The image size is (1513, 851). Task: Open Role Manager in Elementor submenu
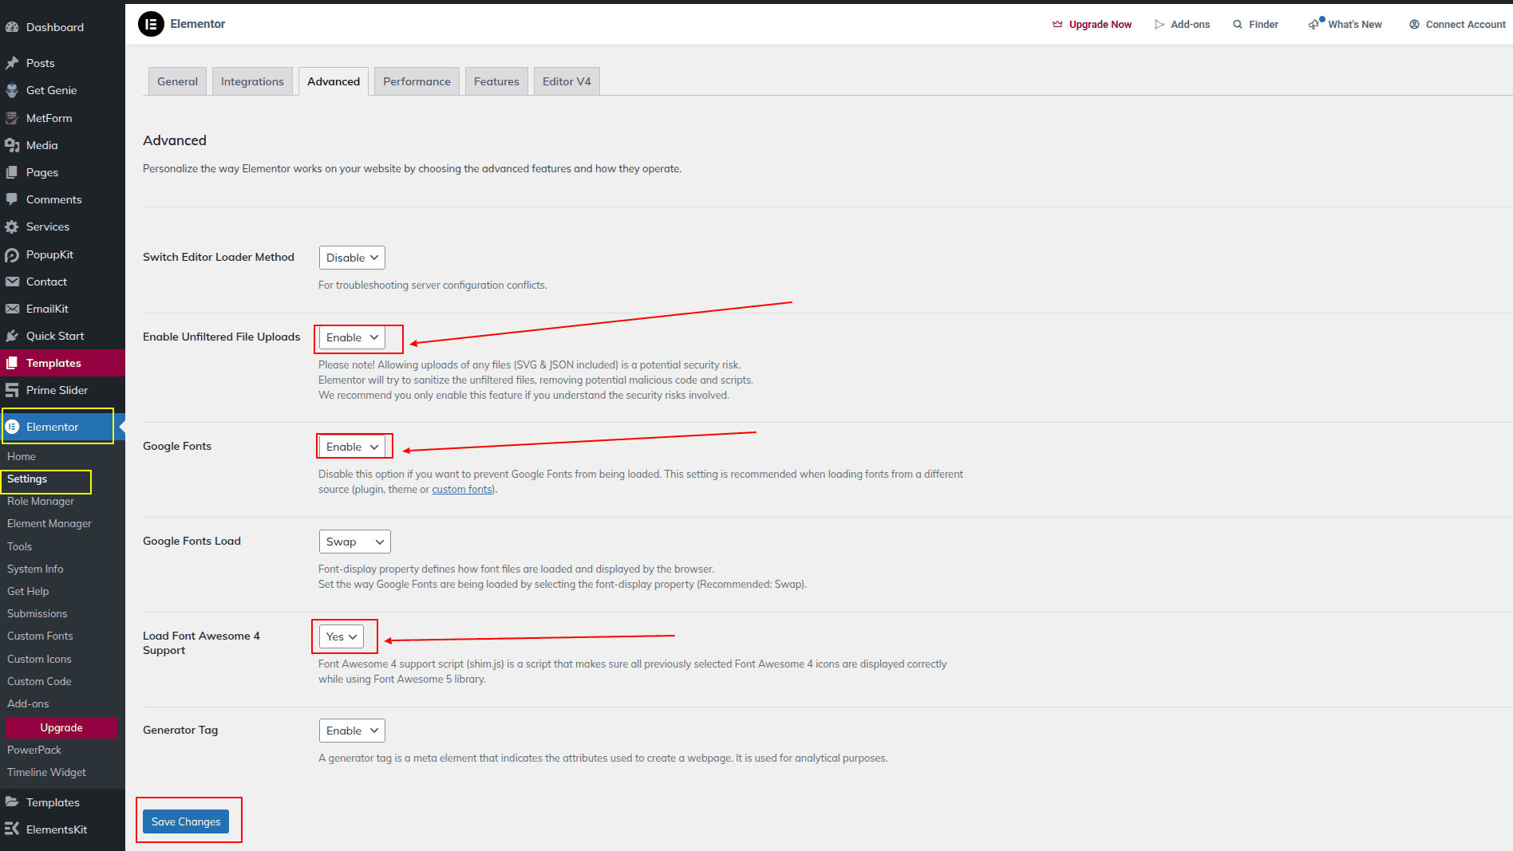(x=41, y=502)
